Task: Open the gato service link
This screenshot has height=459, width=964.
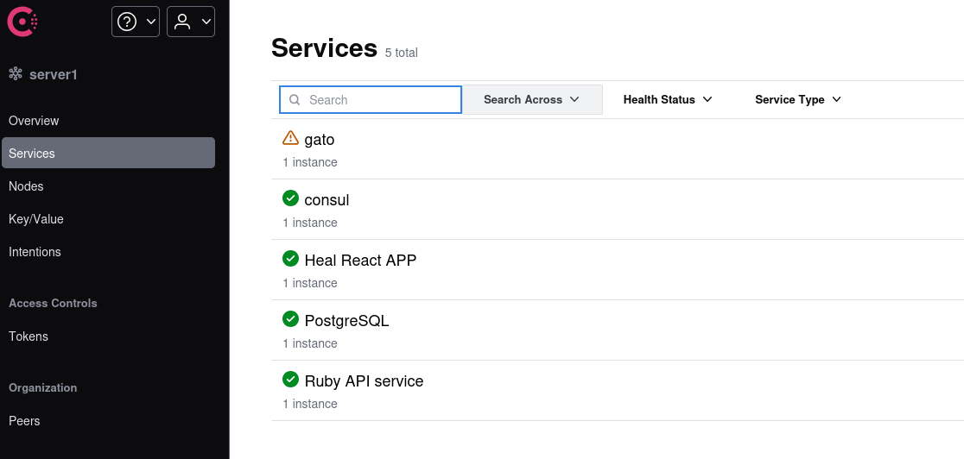Action: (320, 140)
